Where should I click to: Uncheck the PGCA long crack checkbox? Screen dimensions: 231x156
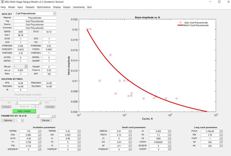(x=221, y=131)
